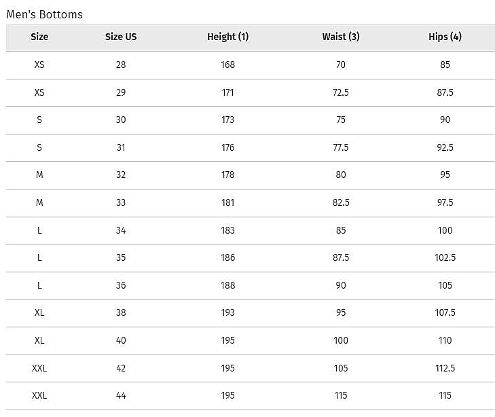Click the waist value 77.5
495x417 pixels.
[x=341, y=147]
